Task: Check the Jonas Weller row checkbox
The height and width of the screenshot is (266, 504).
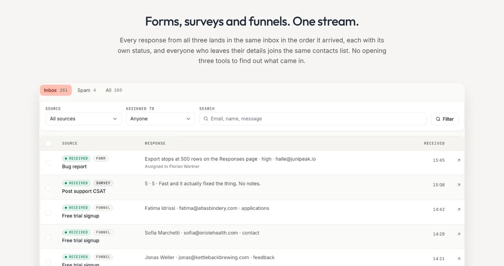Action: click(48, 261)
